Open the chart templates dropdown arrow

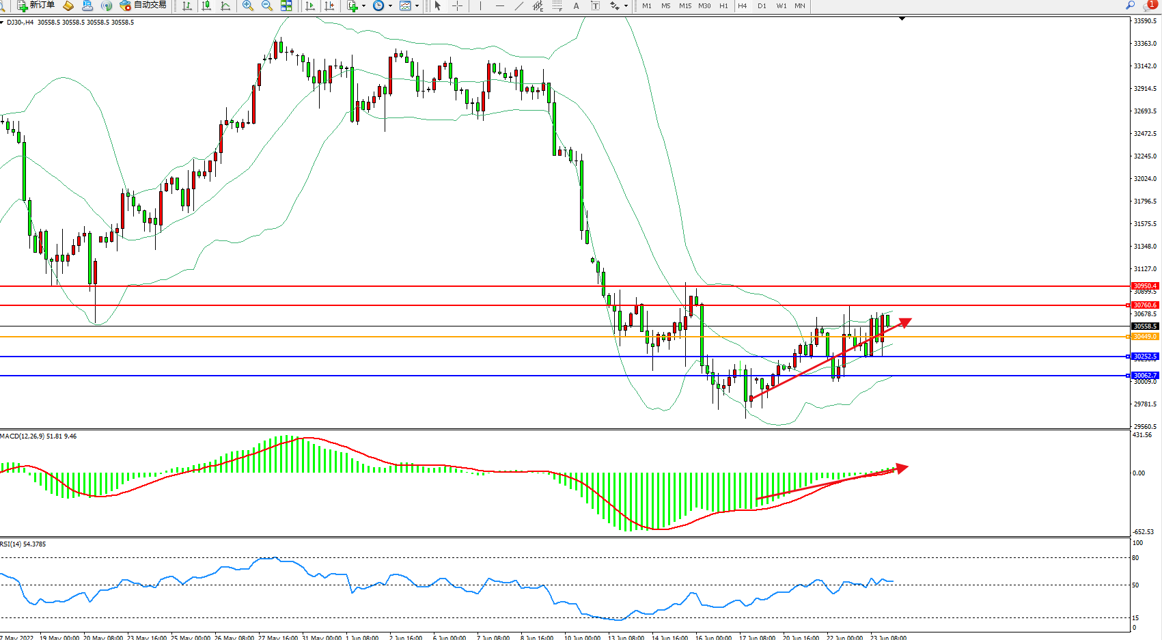click(x=417, y=5)
